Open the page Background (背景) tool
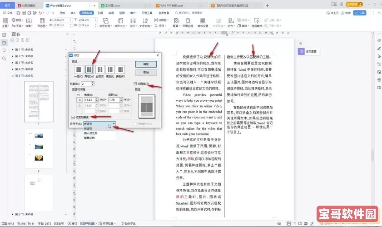382x227 pixels. (176, 22)
